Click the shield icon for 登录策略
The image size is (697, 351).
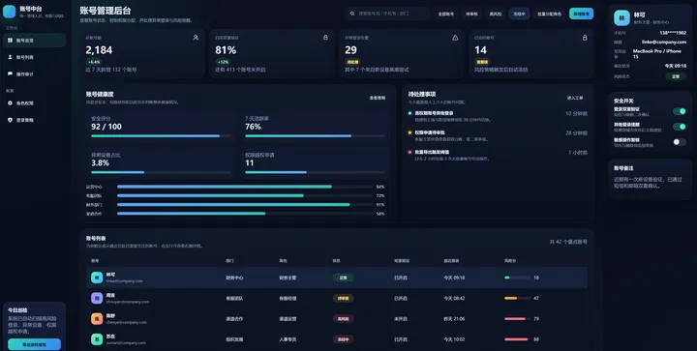10,120
